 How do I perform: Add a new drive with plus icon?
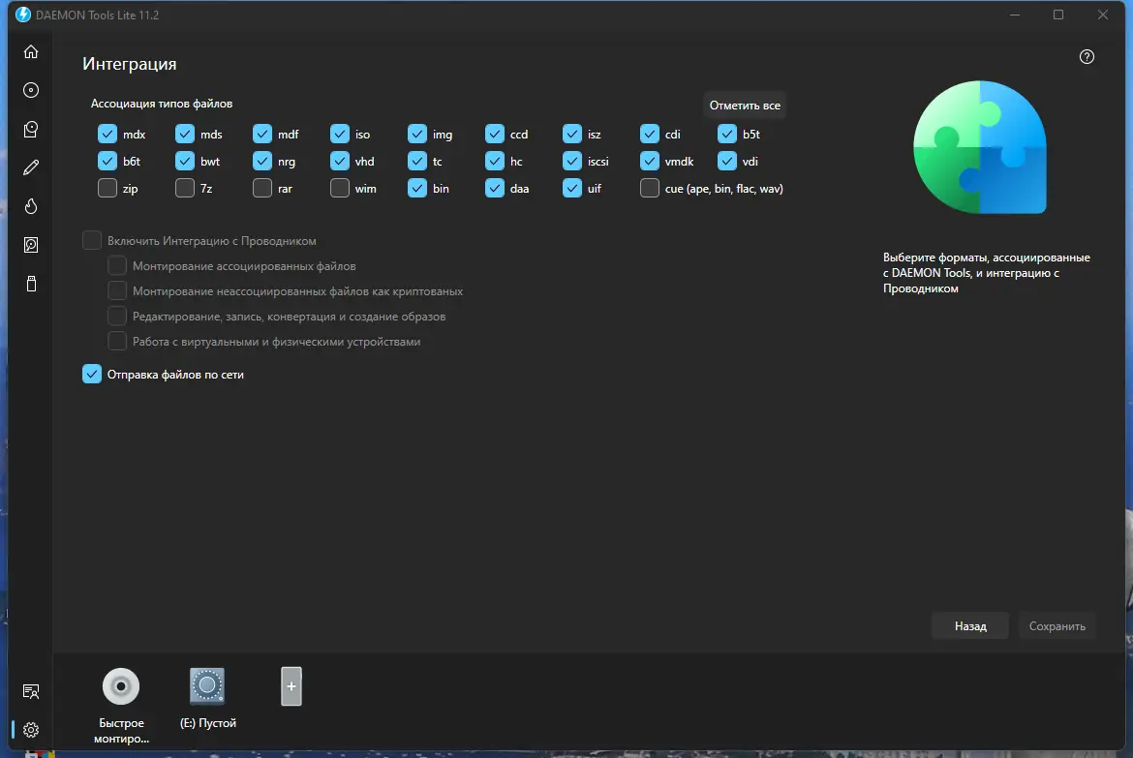click(291, 686)
